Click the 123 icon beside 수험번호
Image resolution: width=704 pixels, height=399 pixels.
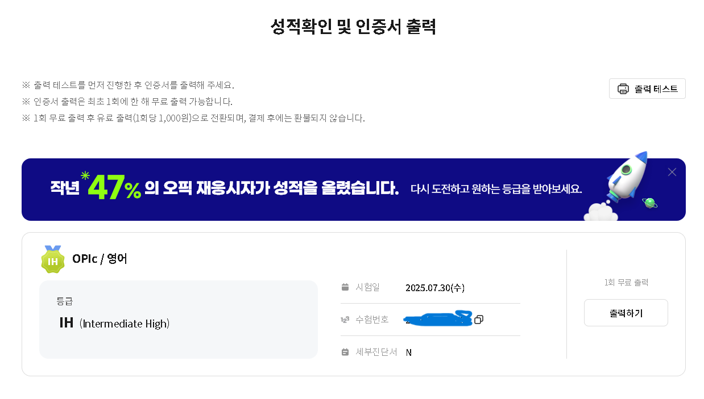[345, 320]
